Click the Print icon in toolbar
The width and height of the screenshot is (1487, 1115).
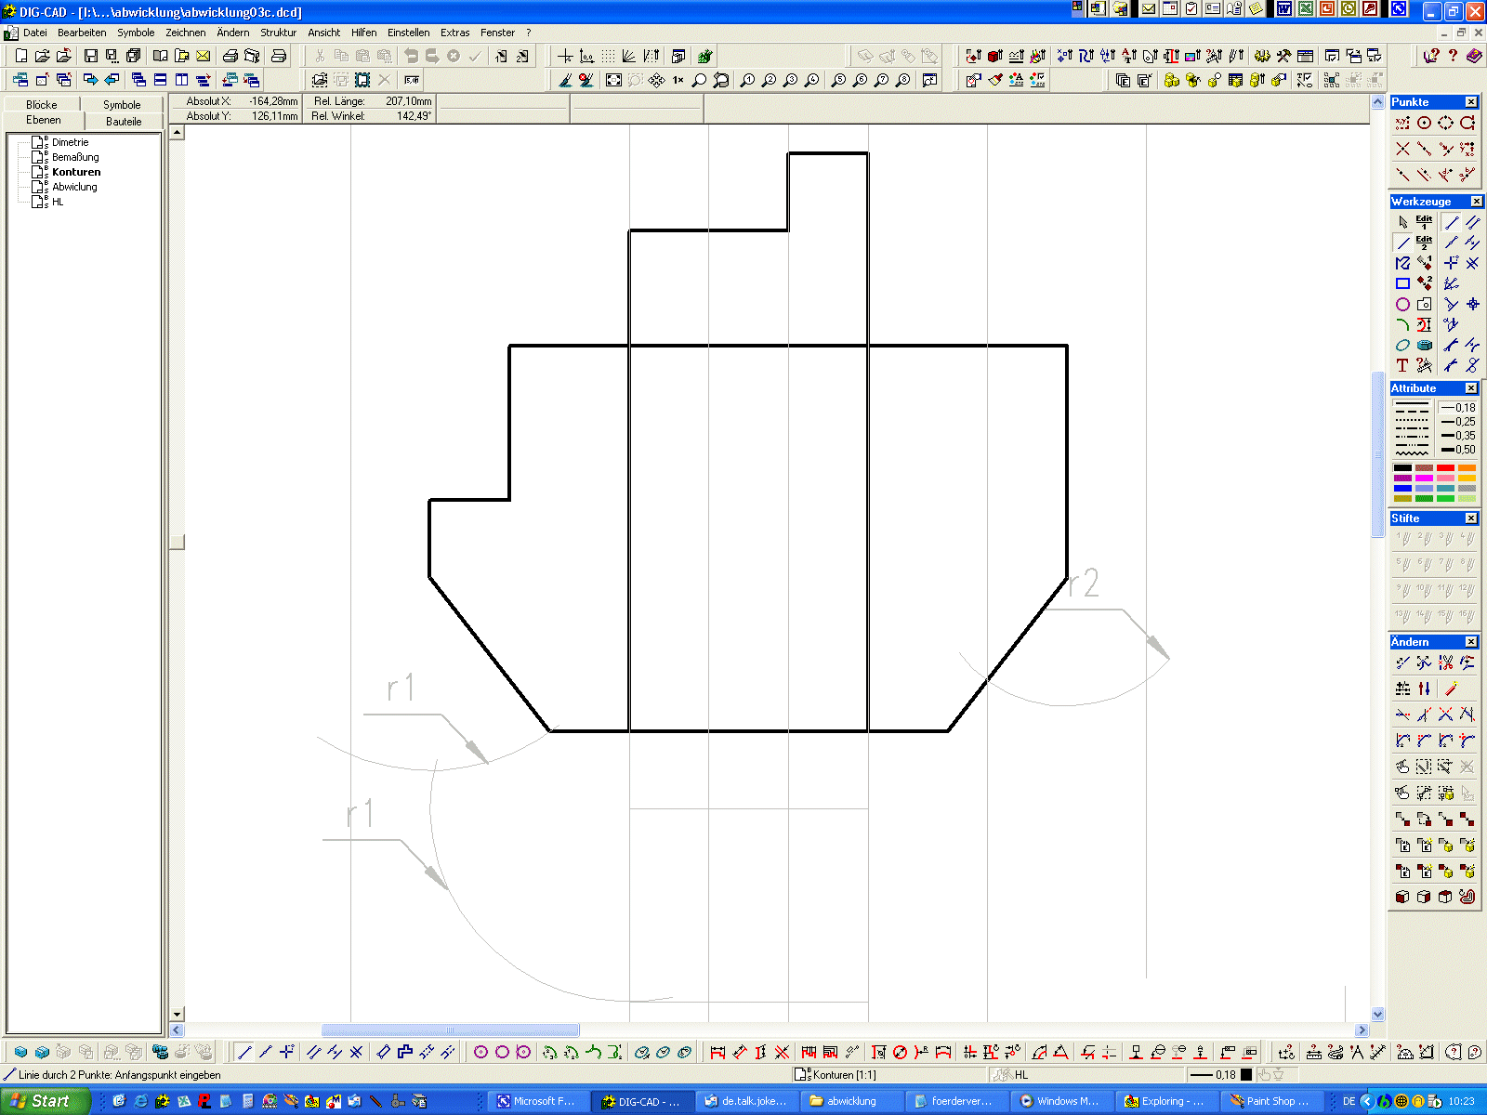(x=230, y=56)
